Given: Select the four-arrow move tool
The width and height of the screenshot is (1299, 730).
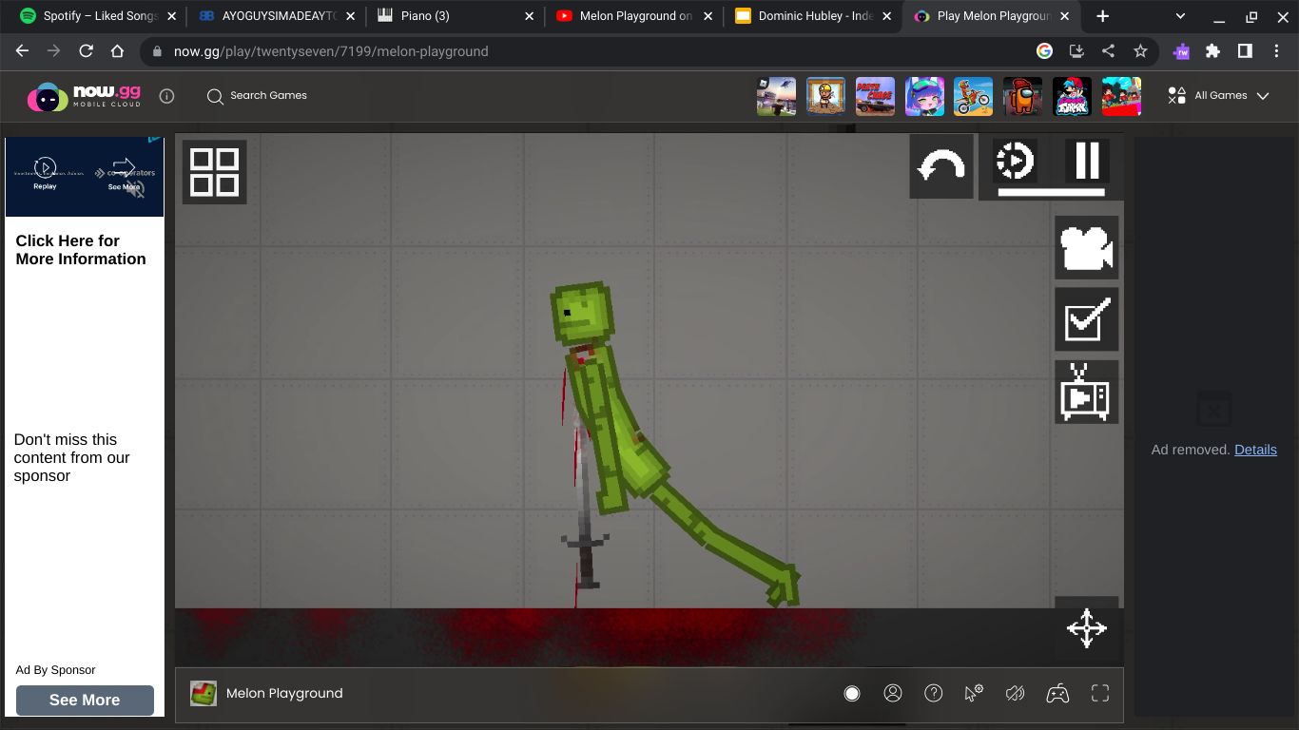Looking at the screenshot, I should [x=1087, y=628].
